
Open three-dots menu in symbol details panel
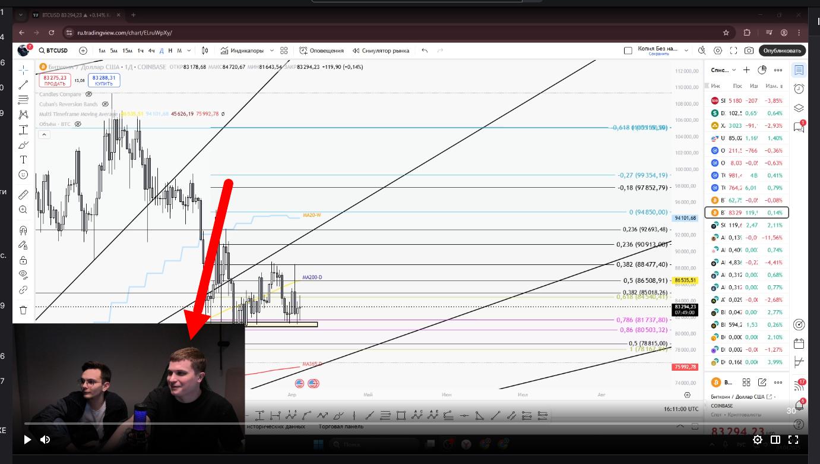778,382
